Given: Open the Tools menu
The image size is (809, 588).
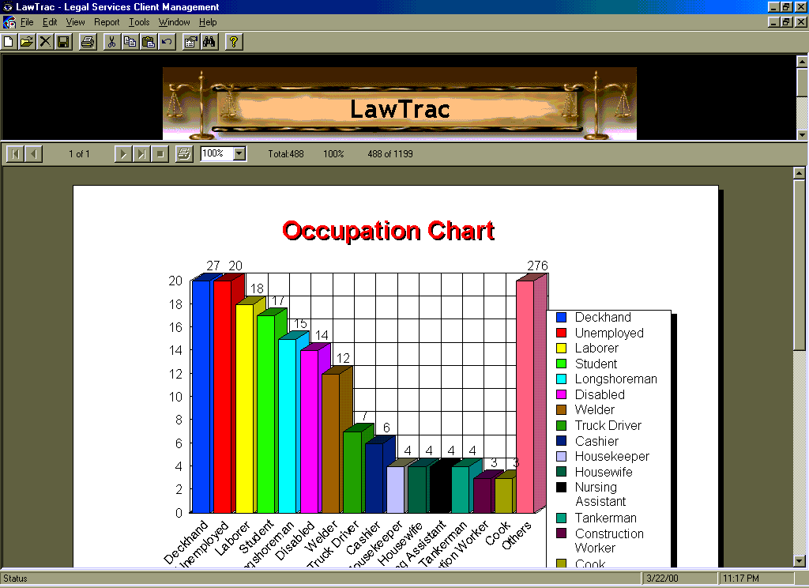Looking at the screenshot, I should tap(139, 22).
